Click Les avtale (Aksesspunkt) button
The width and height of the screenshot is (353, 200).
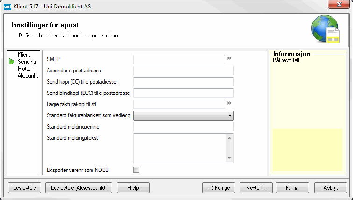[x=78, y=188]
